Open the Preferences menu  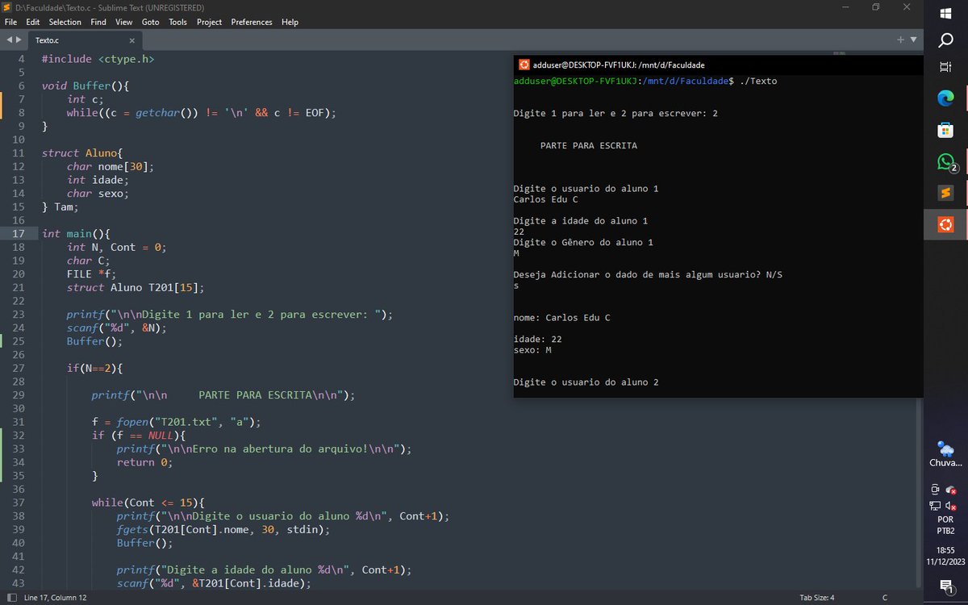pos(252,22)
